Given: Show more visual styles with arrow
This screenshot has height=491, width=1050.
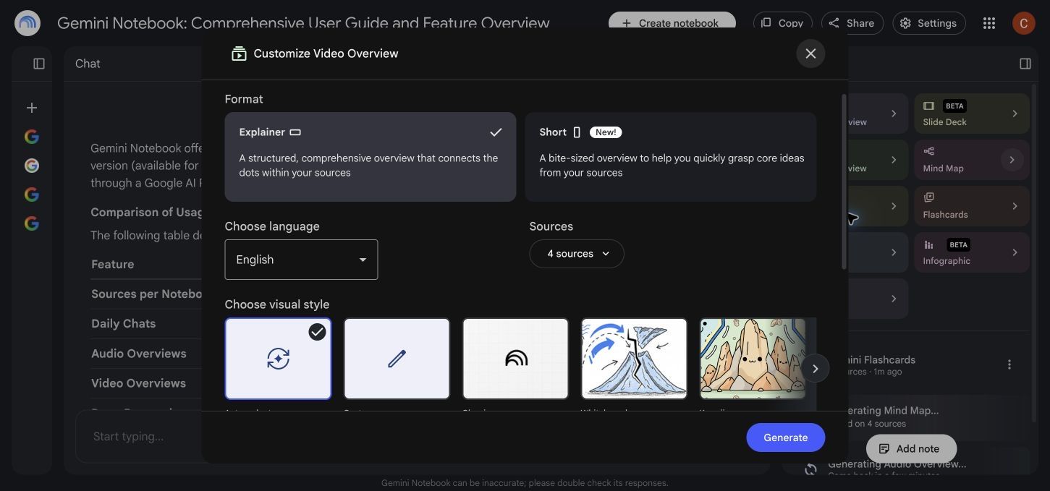Looking at the screenshot, I should (x=815, y=369).
